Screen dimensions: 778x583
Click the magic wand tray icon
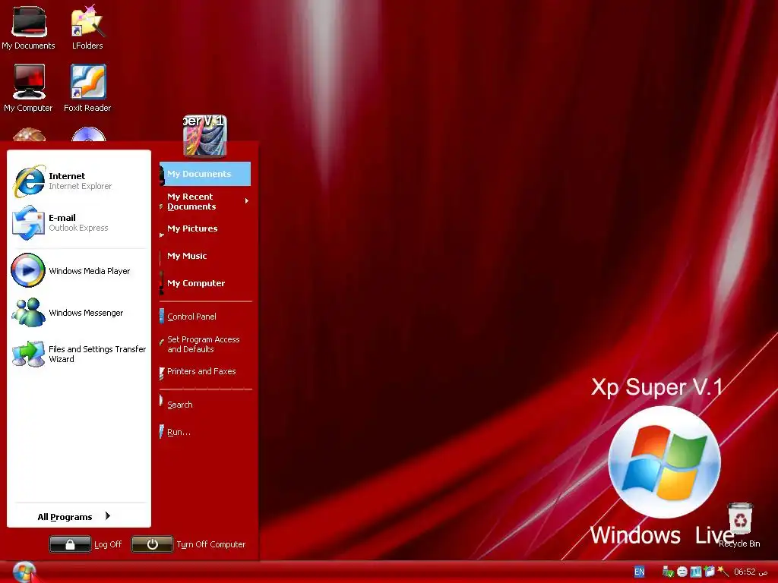(723, 572)
